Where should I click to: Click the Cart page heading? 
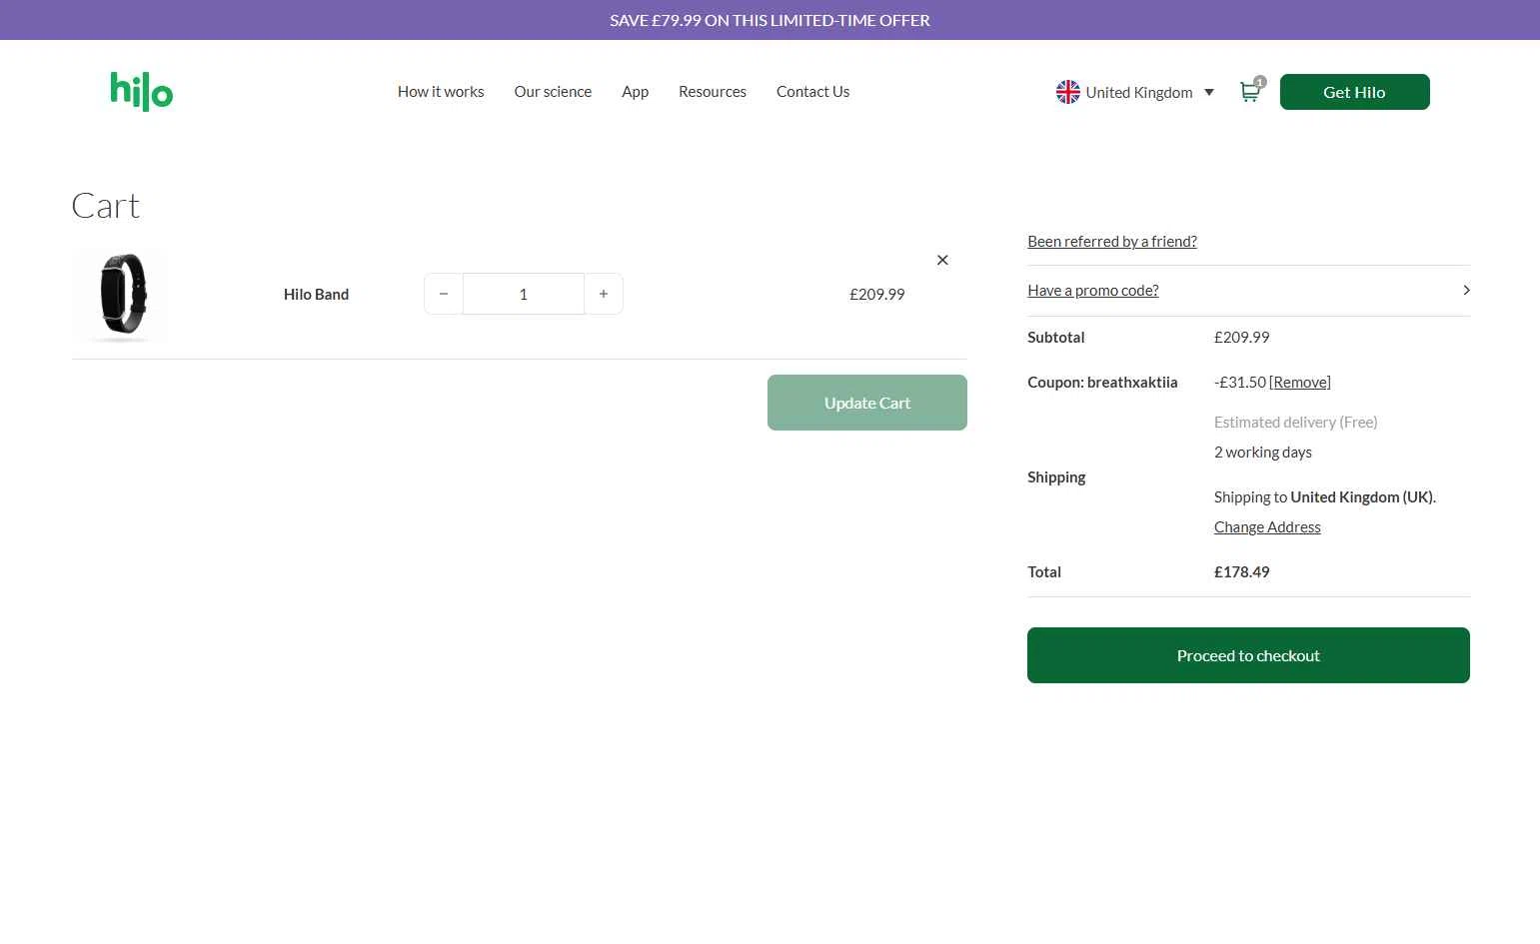coord(106,205)
